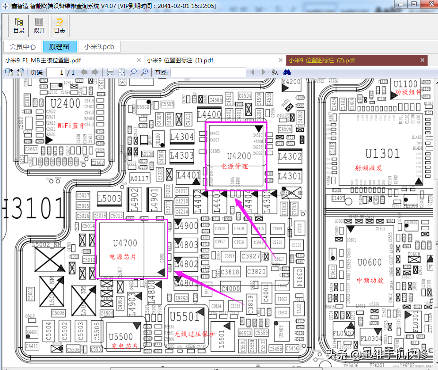This screenshot has width=438, height=370.
Task: Click the red 无线过压保护 annotation
Action: click(x=195, y=334)
